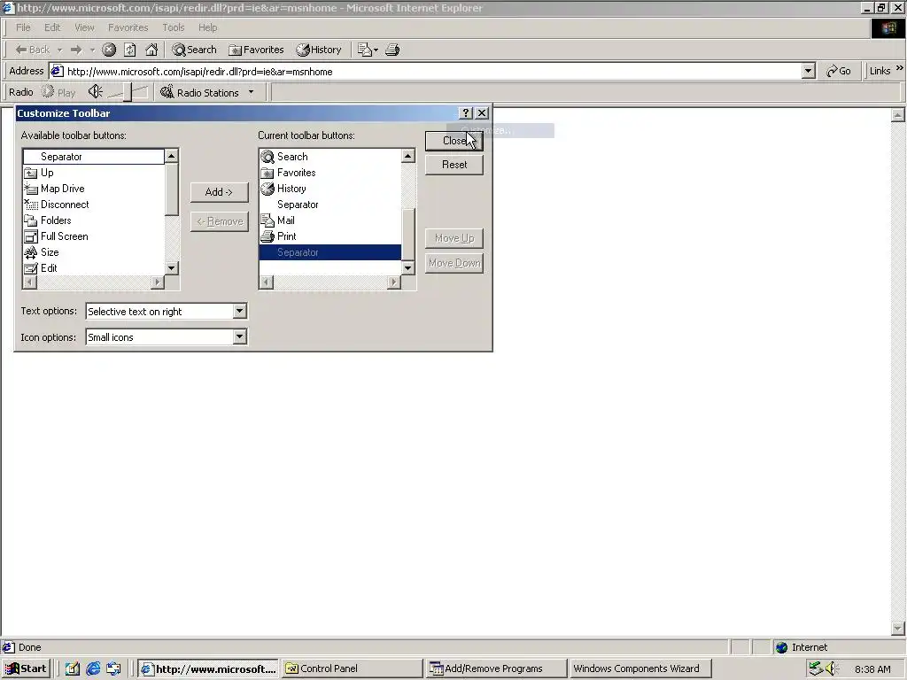Open the History toolbar button
907x680 pixels.
(x=319, y=50)
